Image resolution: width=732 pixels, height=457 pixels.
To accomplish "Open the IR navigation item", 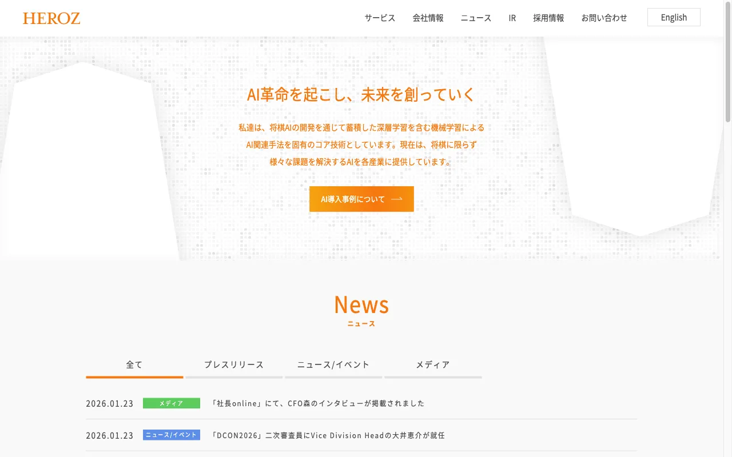I will 512,18.
